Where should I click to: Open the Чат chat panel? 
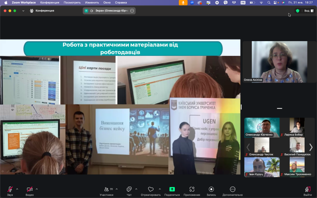tap(129, 190)
